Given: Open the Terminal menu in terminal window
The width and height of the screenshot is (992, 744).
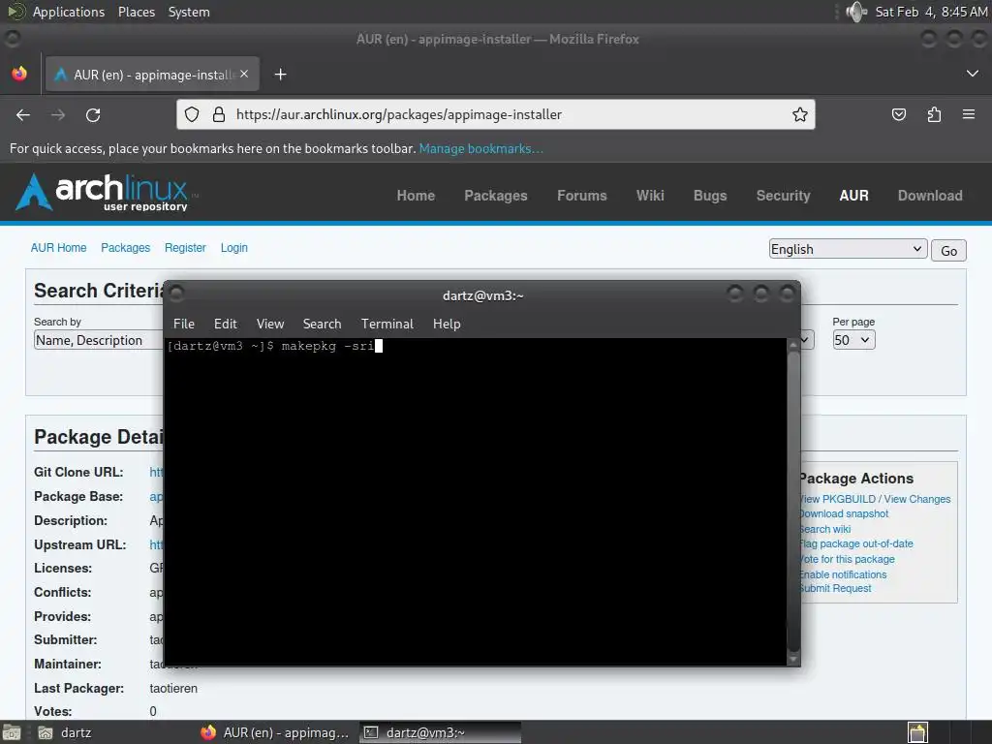Looking at the screenshot, I should pyautogui.click(x=387, y=324).
